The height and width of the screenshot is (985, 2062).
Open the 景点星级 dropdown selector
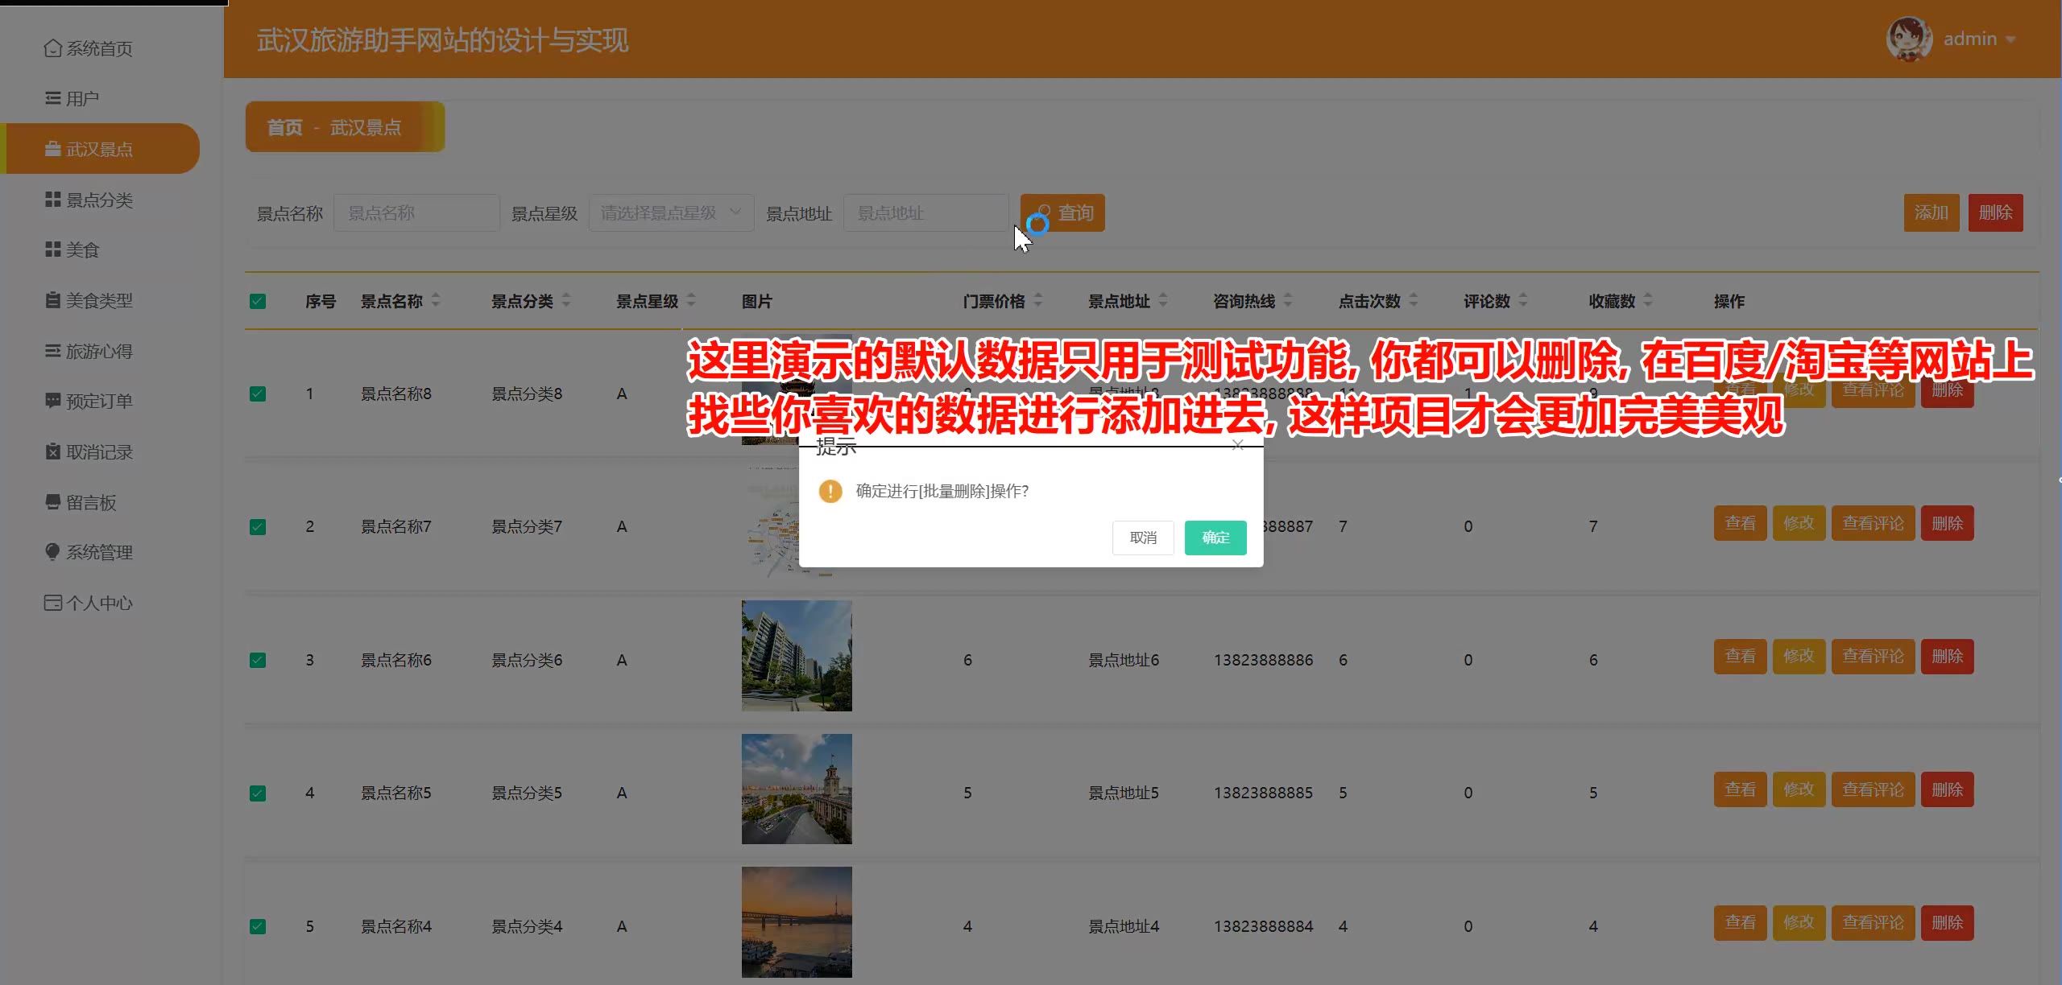pos(670,213)
